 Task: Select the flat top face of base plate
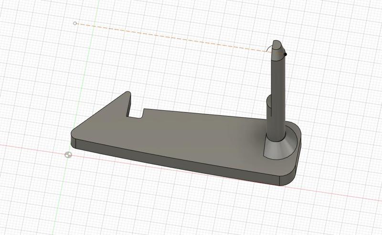(x=185, y=138)
